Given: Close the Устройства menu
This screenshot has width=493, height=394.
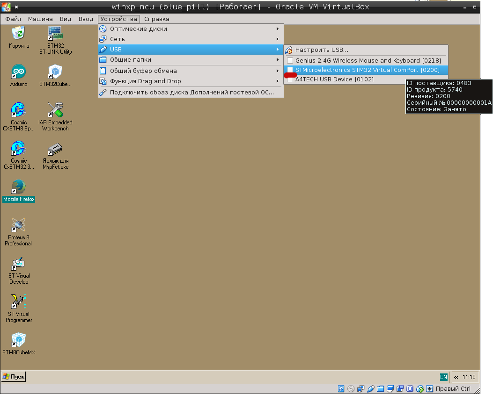Looking at the screenshot, I should [118, 19].
